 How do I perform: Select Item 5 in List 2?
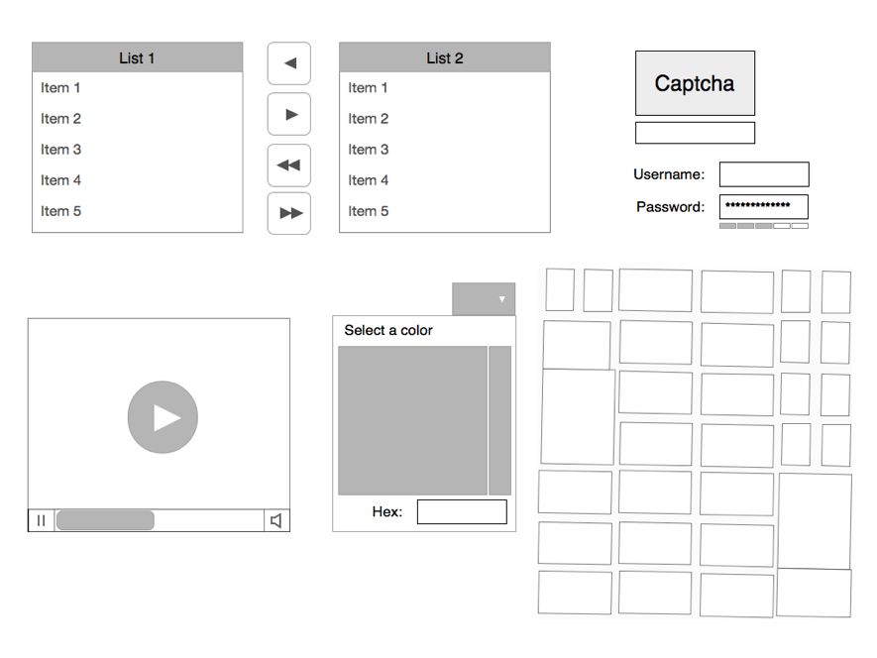point(445,211)
